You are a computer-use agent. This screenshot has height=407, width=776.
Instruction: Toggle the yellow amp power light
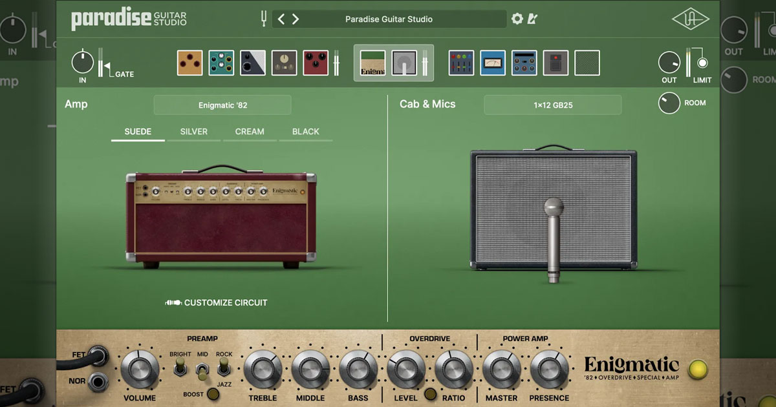(x=698, y=369)
